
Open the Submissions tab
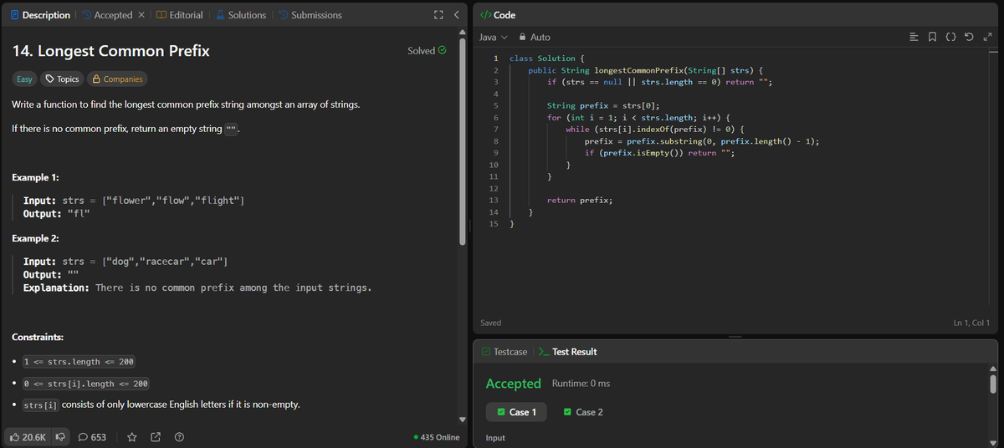(310, 15)
